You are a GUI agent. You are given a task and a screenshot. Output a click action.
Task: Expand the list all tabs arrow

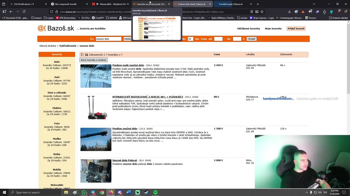(x=314, y=4)
